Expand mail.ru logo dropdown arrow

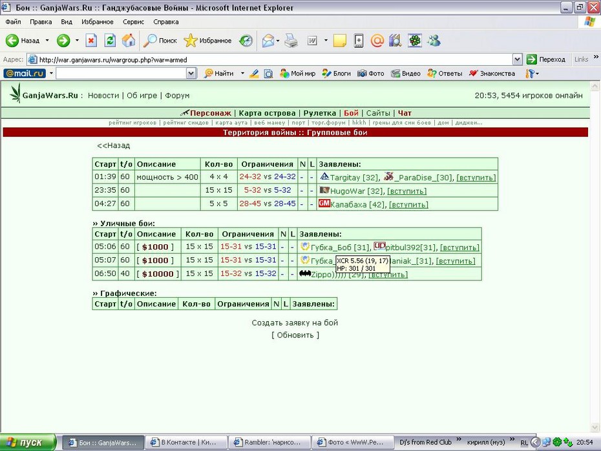[x=51, y=73]
